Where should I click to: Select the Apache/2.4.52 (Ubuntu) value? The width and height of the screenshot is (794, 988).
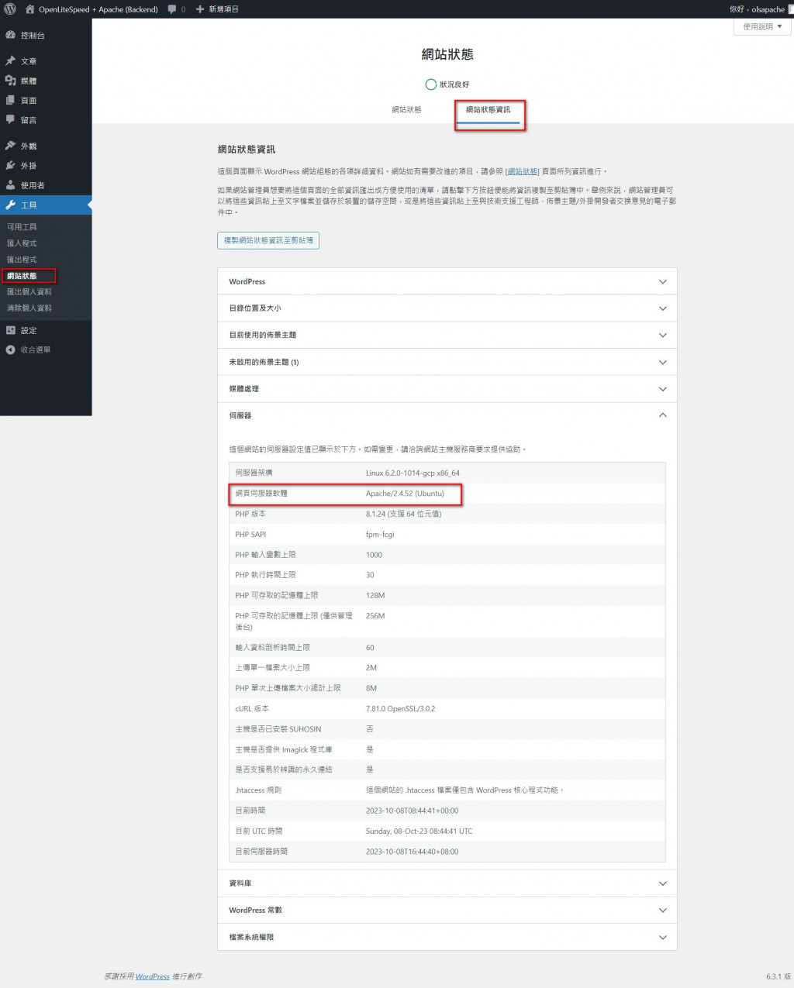point(405,494)
